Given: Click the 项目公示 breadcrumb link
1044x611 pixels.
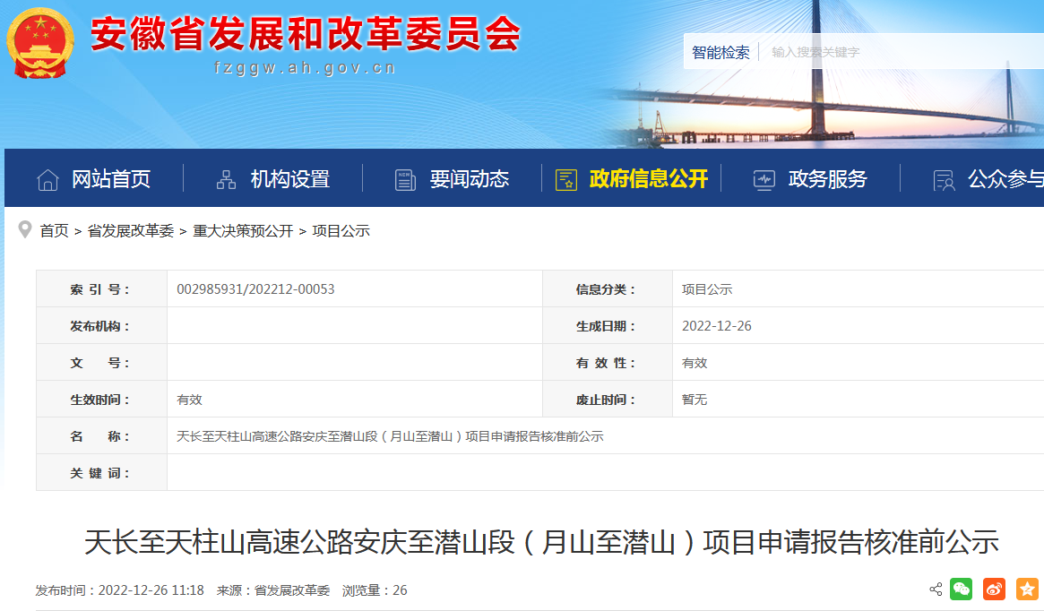Looking at the screenshot, I should click(341, 231).
